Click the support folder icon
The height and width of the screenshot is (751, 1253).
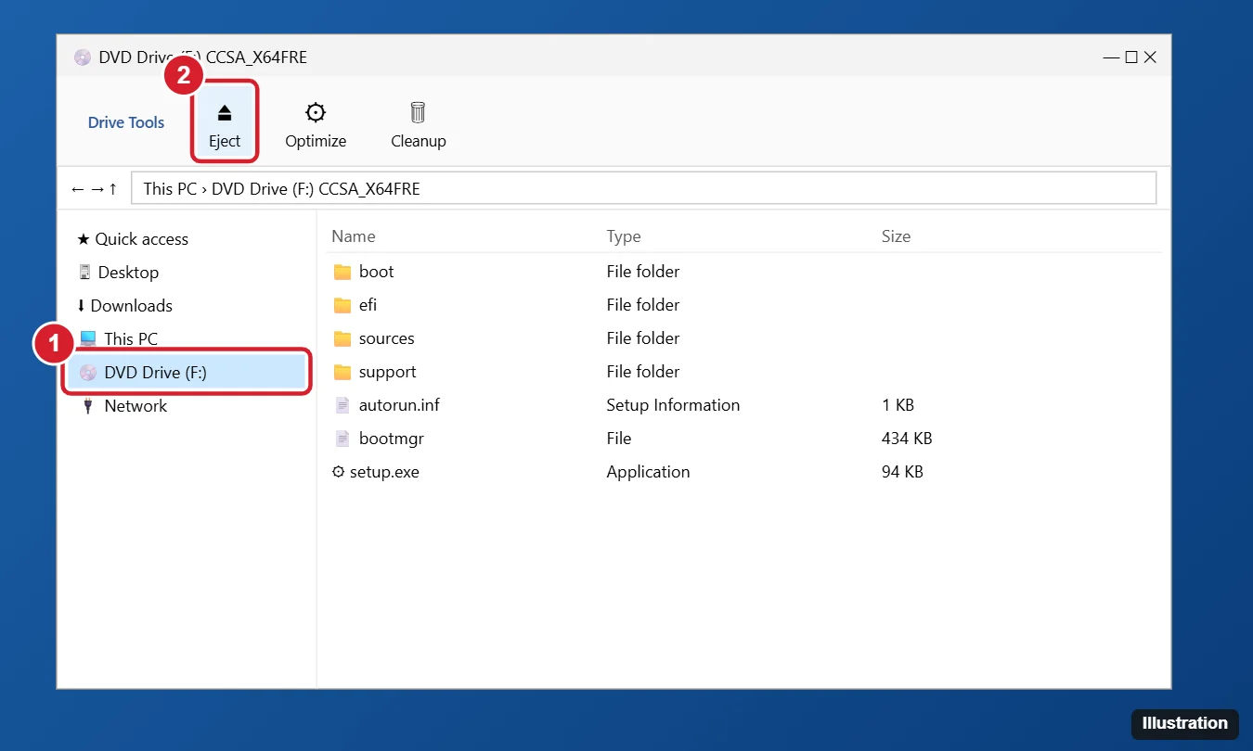tap(342, 372)
